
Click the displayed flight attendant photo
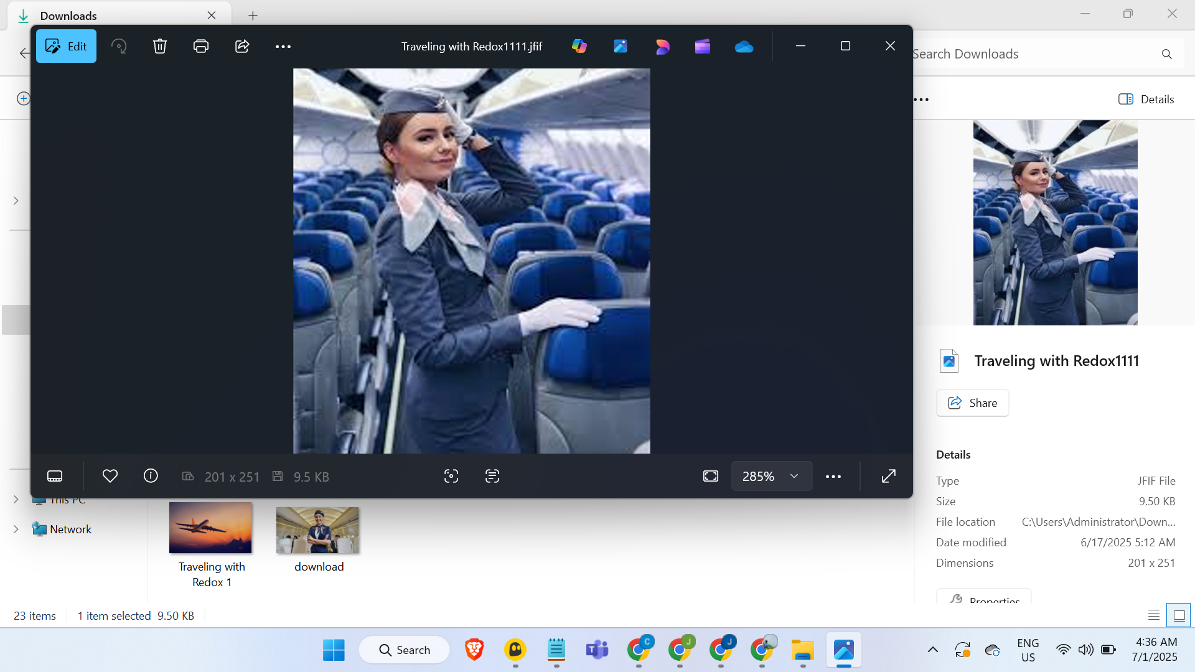click(x=472, y=261)
